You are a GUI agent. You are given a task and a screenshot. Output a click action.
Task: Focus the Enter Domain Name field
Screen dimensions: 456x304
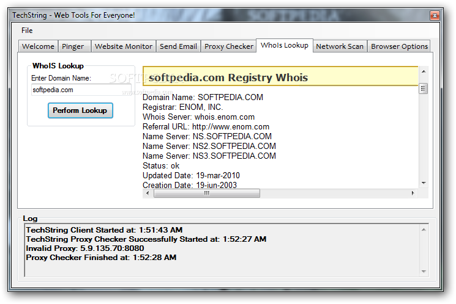tap(81, 90)
